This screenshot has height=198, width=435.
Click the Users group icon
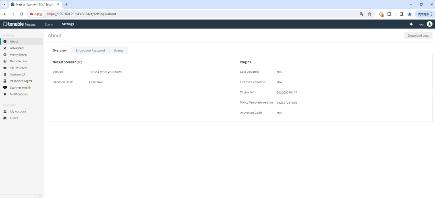point(5,118)
